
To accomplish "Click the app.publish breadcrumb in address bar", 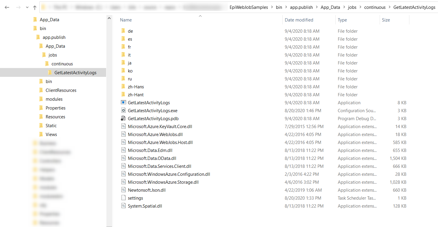I will [301, 7].
